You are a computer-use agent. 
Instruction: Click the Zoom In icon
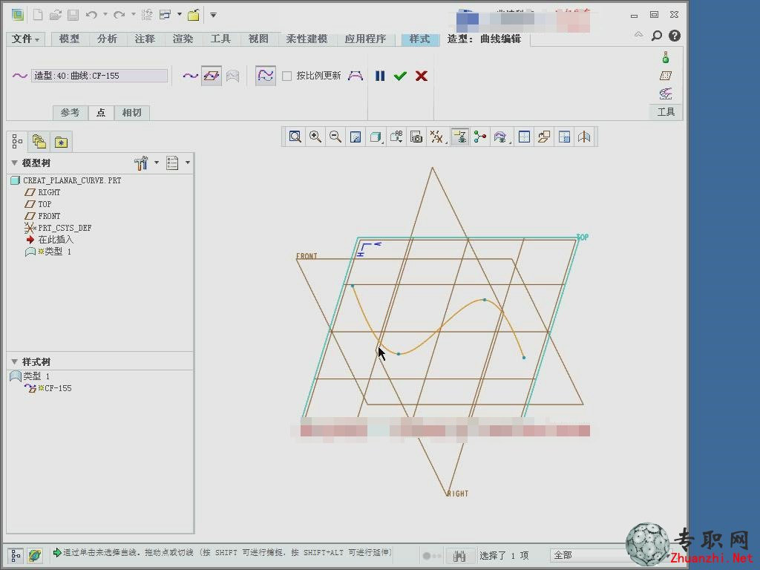click(315, 137)
